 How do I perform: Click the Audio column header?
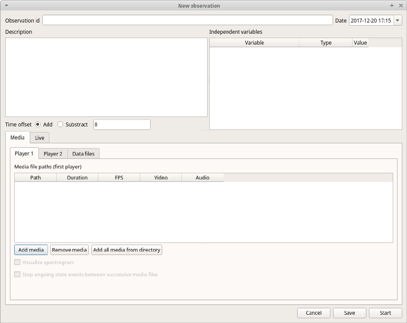(202, 178)
